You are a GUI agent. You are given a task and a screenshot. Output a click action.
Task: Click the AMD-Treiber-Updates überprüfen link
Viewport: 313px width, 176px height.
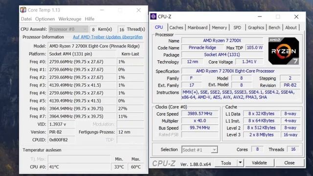[108, 37]
